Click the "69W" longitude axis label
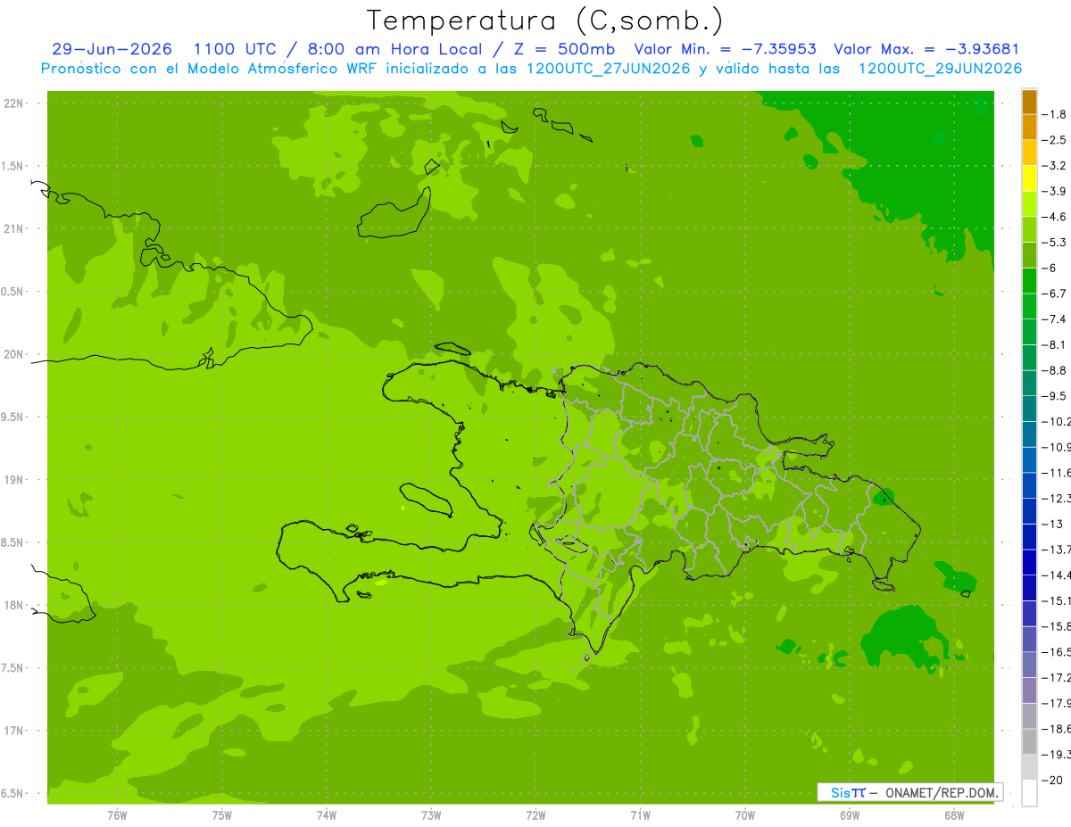This screenshot has width=1071, height=827. 850,815
